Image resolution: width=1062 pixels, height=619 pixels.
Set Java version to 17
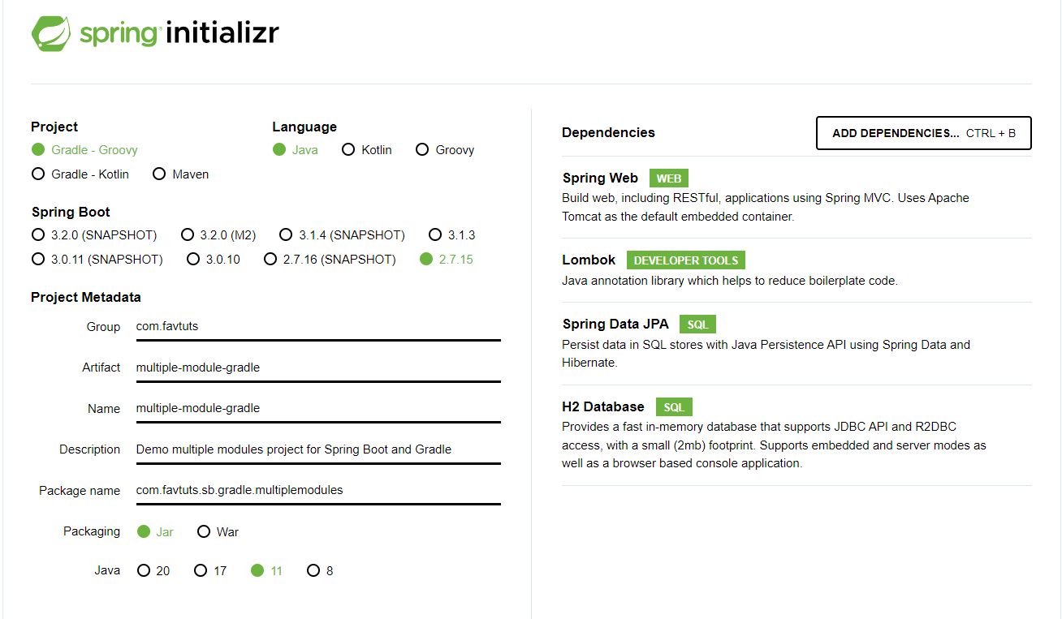pos(210,571)
